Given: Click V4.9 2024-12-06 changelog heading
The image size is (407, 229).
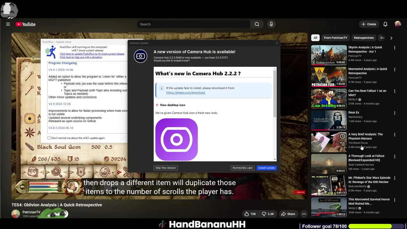Looking at the screenshot, I should tap(59, 104).
